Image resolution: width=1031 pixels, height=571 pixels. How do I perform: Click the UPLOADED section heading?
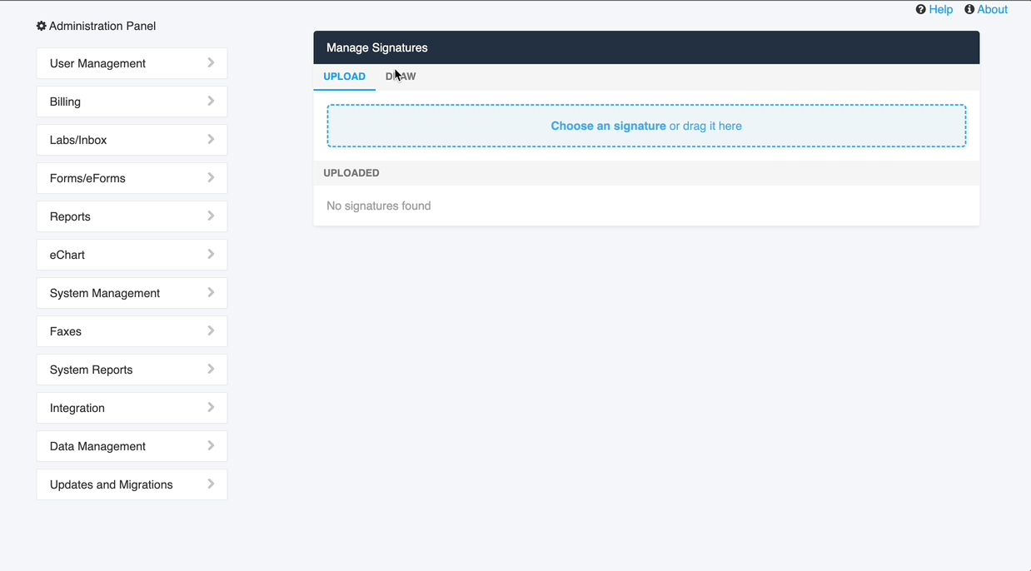pyautogui.click(x=351, y=173)
